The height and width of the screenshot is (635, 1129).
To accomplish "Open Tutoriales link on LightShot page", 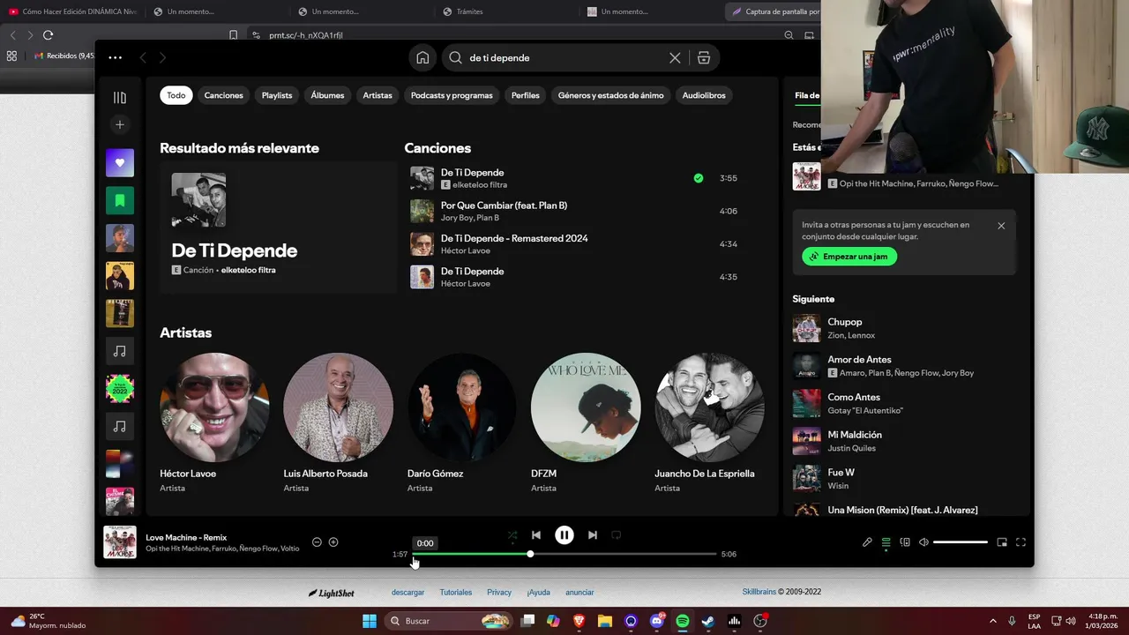I will click(x=456, y=593).
